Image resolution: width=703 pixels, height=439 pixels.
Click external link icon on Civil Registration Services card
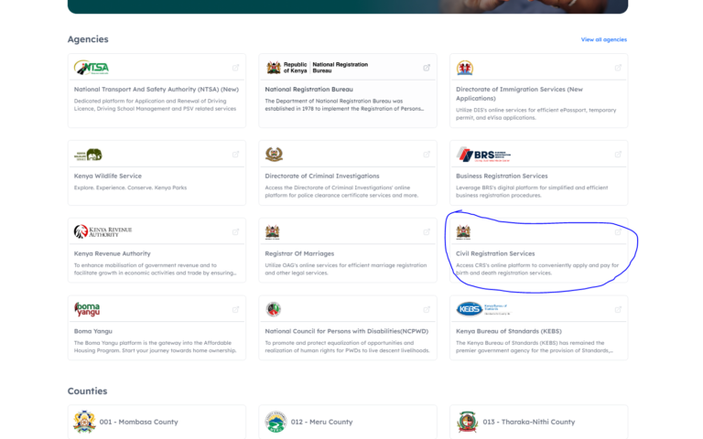click(x=617, y=232)
